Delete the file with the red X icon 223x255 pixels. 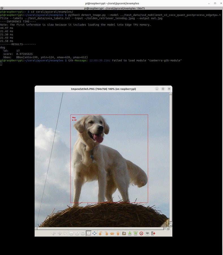click(x=141, y=233)
